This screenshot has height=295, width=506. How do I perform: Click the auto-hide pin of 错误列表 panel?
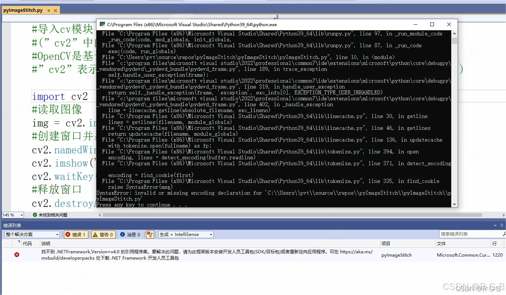502,225
